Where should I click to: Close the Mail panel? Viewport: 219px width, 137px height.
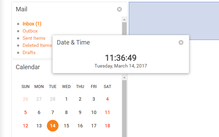pos(119,9)
